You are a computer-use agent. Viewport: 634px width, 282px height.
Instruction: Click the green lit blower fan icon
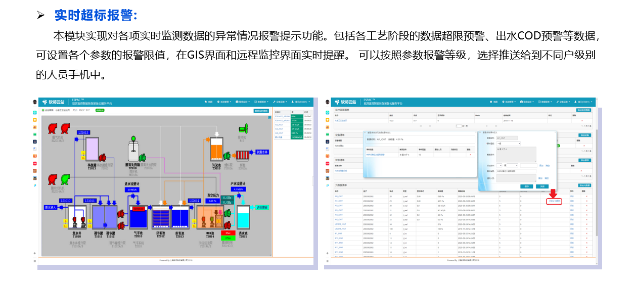click(65, 179)
